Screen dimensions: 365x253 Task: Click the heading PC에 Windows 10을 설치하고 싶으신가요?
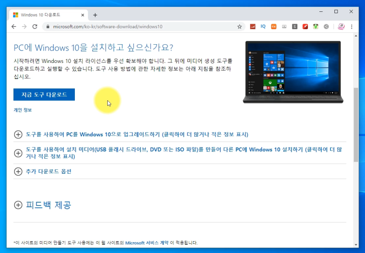[x=94, y=47]
